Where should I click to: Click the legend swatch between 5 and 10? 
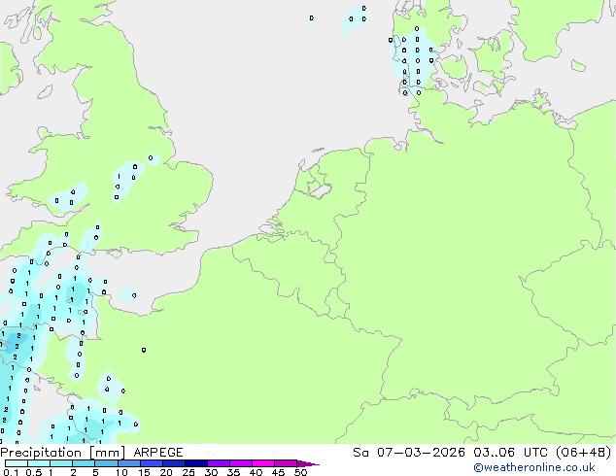click(x=107, y=463)
